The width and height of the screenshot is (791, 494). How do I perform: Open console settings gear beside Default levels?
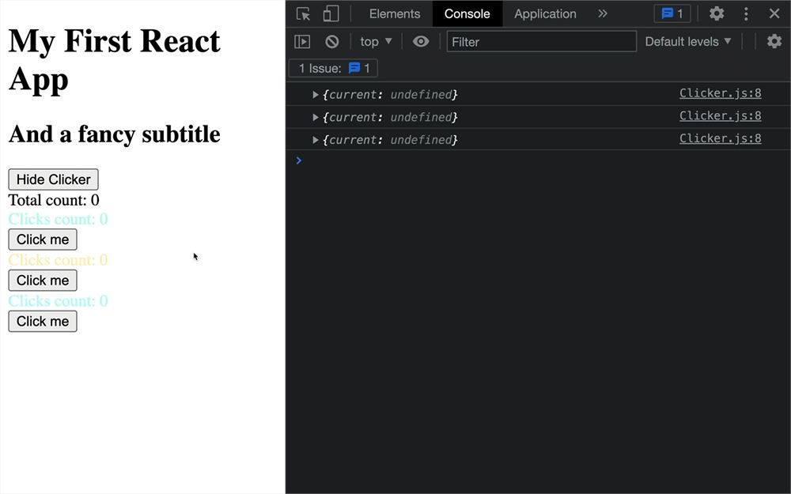click(774, 41)
